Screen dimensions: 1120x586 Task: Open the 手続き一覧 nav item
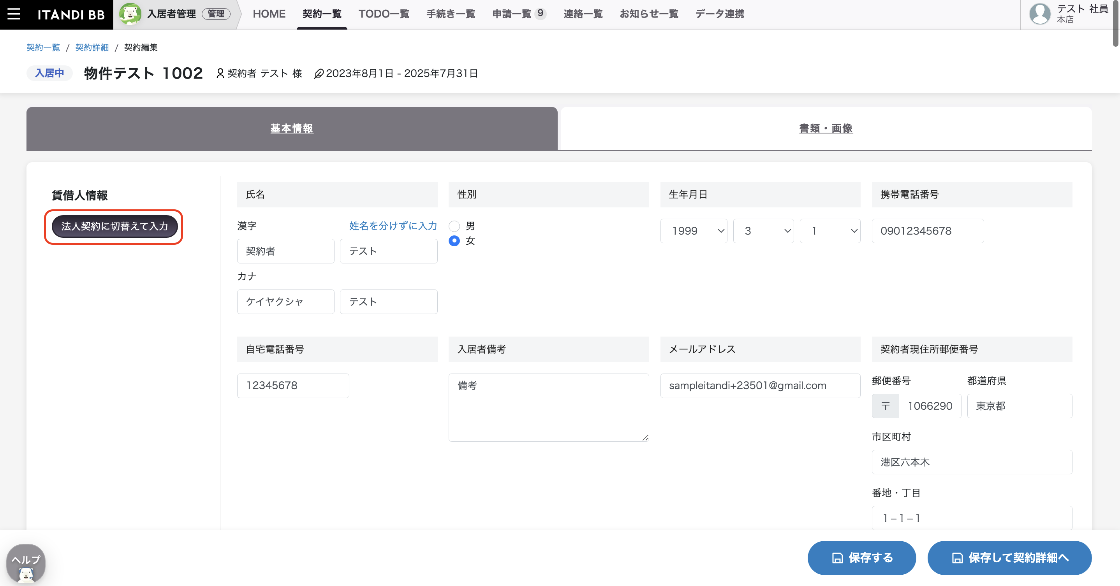tap(451, 14)
